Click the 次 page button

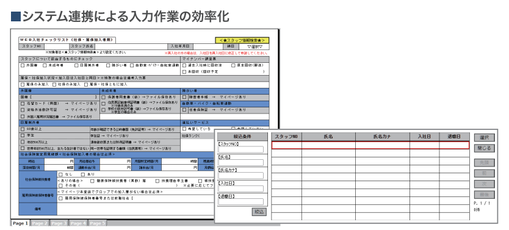click(485, 184)
